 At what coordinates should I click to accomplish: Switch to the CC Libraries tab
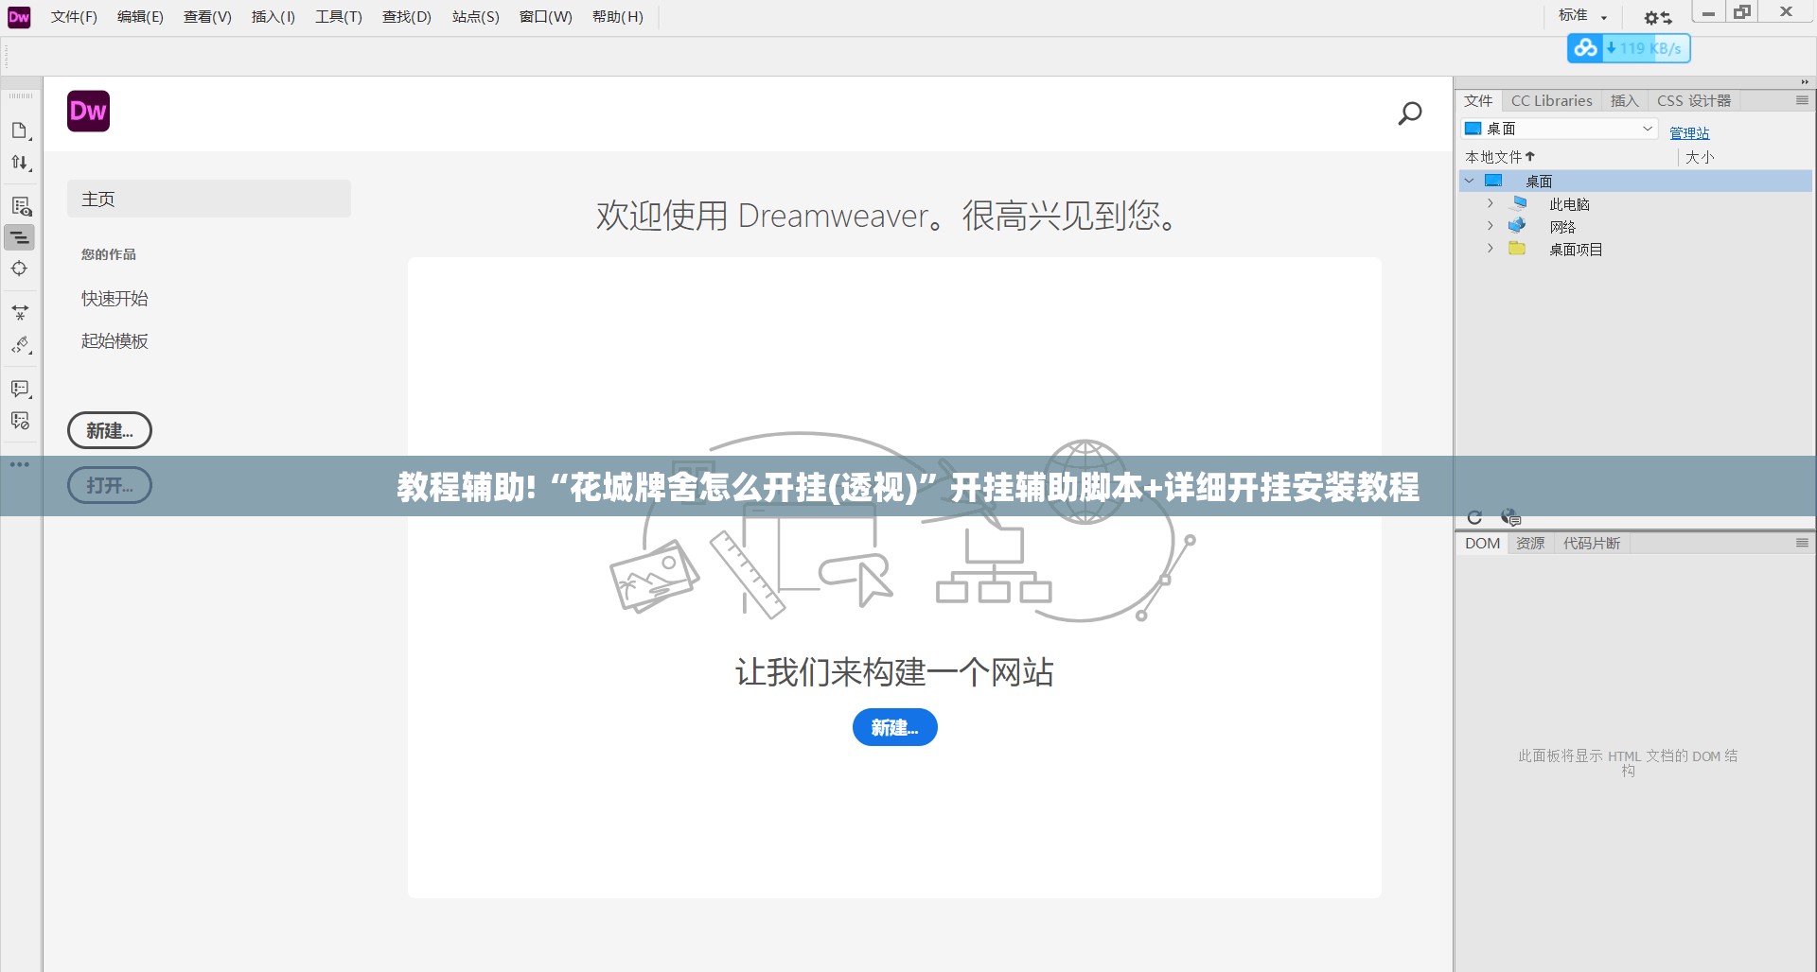pyautogui.click(x=1551, y=100)
